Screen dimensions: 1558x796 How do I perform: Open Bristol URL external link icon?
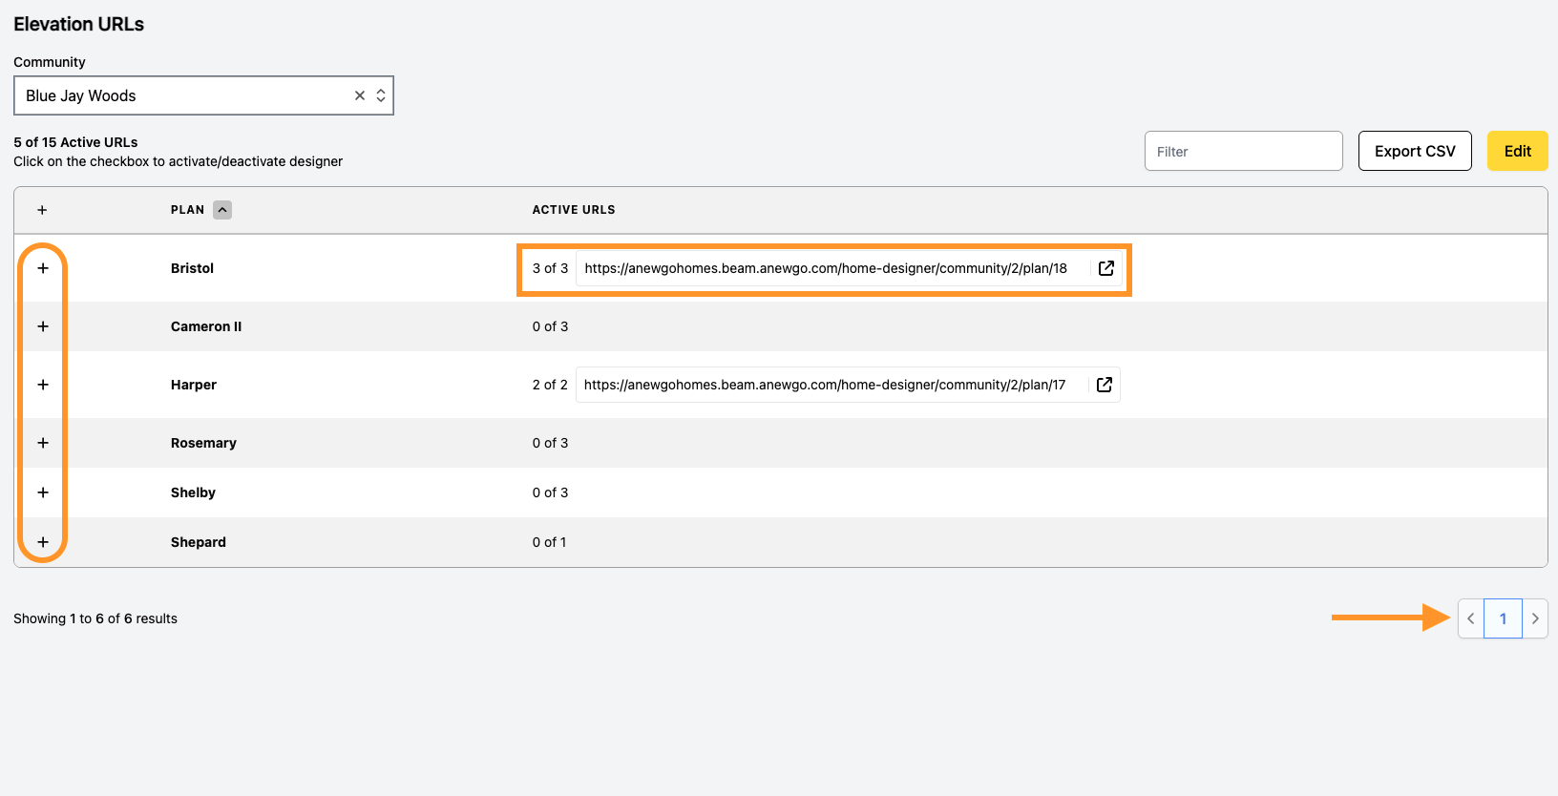[x=1106, y=268]
